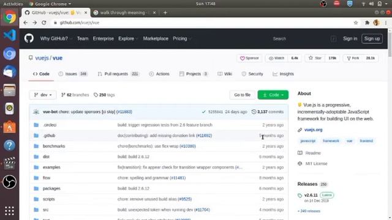Switch to the Pull requests tab
The width and height of the screenshot is (392, 220).
pyautogui.click(x=118, y=74)
